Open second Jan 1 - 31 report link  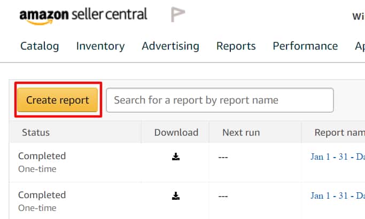point(338,195)
